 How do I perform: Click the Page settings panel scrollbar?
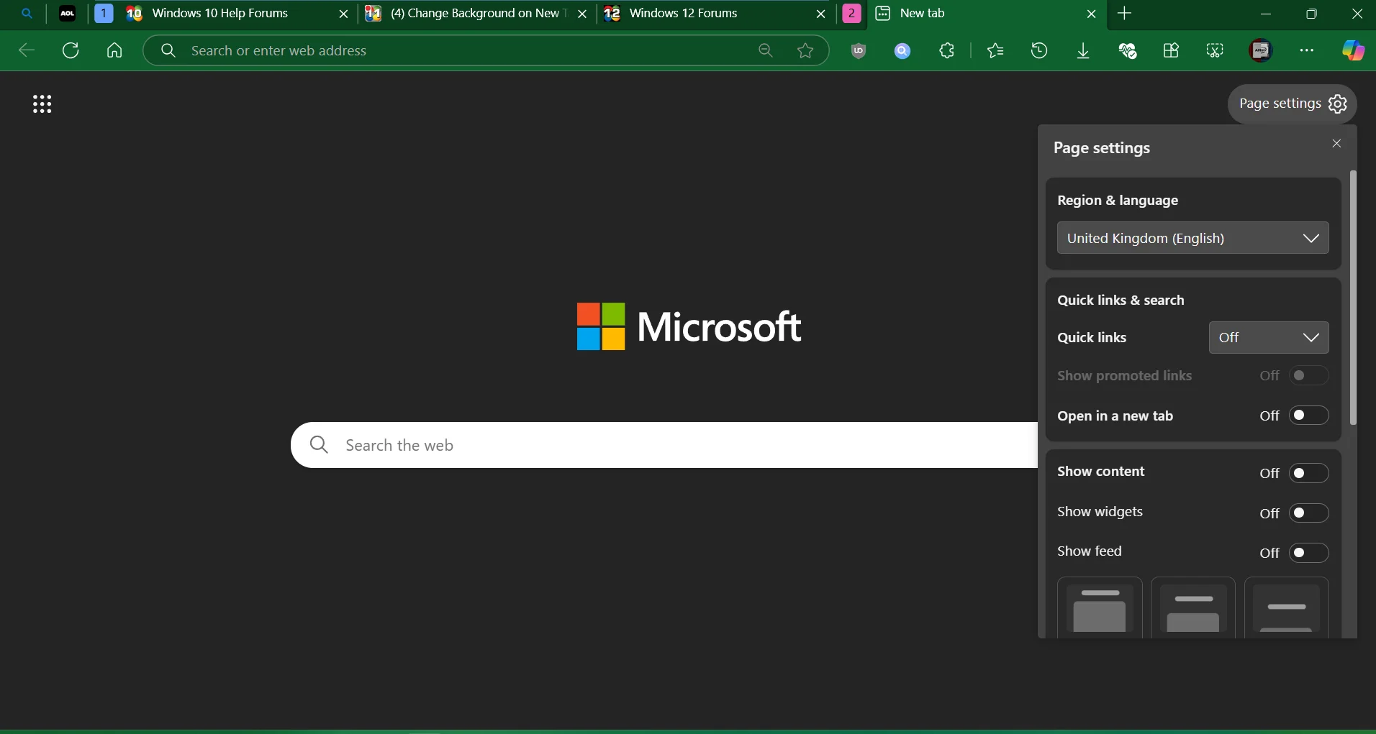[x=1354, y=298]
